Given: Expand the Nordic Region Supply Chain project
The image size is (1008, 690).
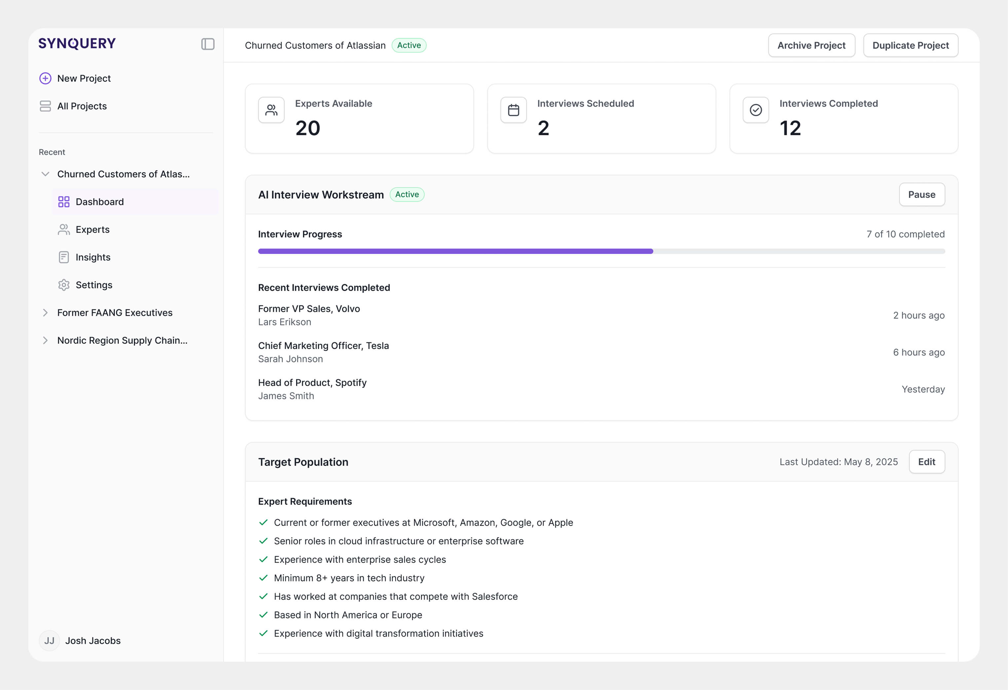Looking at the screenshot, I should coord(45,341).
